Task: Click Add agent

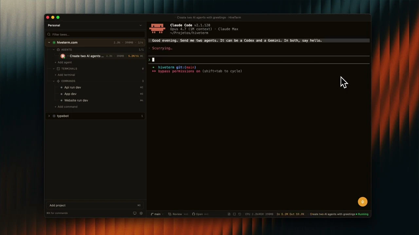Action: (x=63, y=62)
